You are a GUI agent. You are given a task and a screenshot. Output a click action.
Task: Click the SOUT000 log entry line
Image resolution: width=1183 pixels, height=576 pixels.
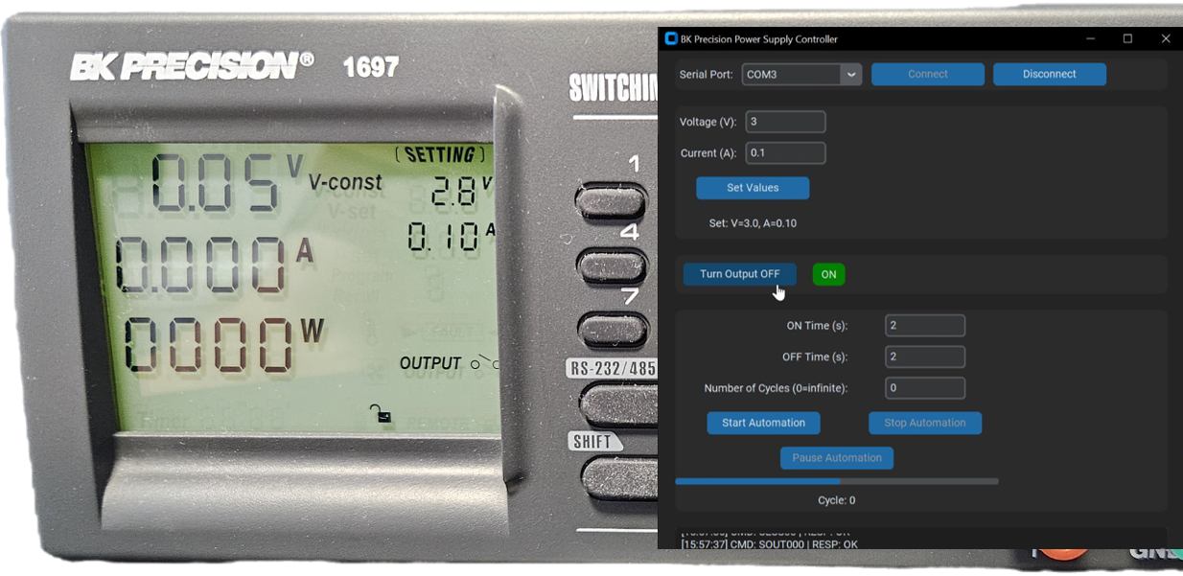(x=769, y=544)
